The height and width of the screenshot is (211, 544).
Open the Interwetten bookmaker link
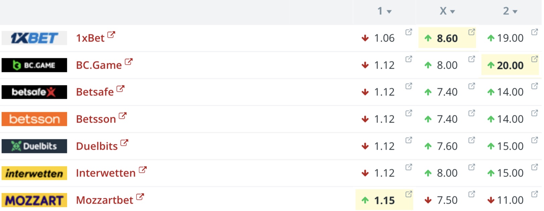(x=106, y=173)
